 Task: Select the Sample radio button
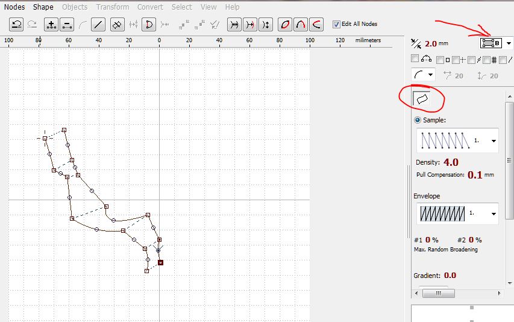tap(418, 120)
